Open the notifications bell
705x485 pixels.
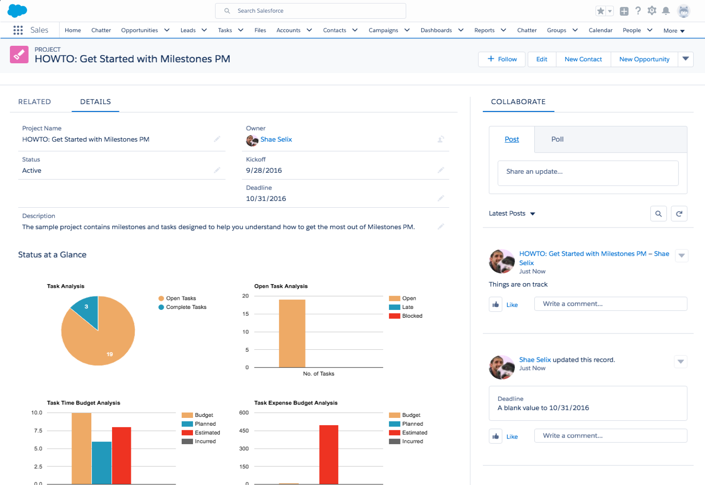coord(666,11)
